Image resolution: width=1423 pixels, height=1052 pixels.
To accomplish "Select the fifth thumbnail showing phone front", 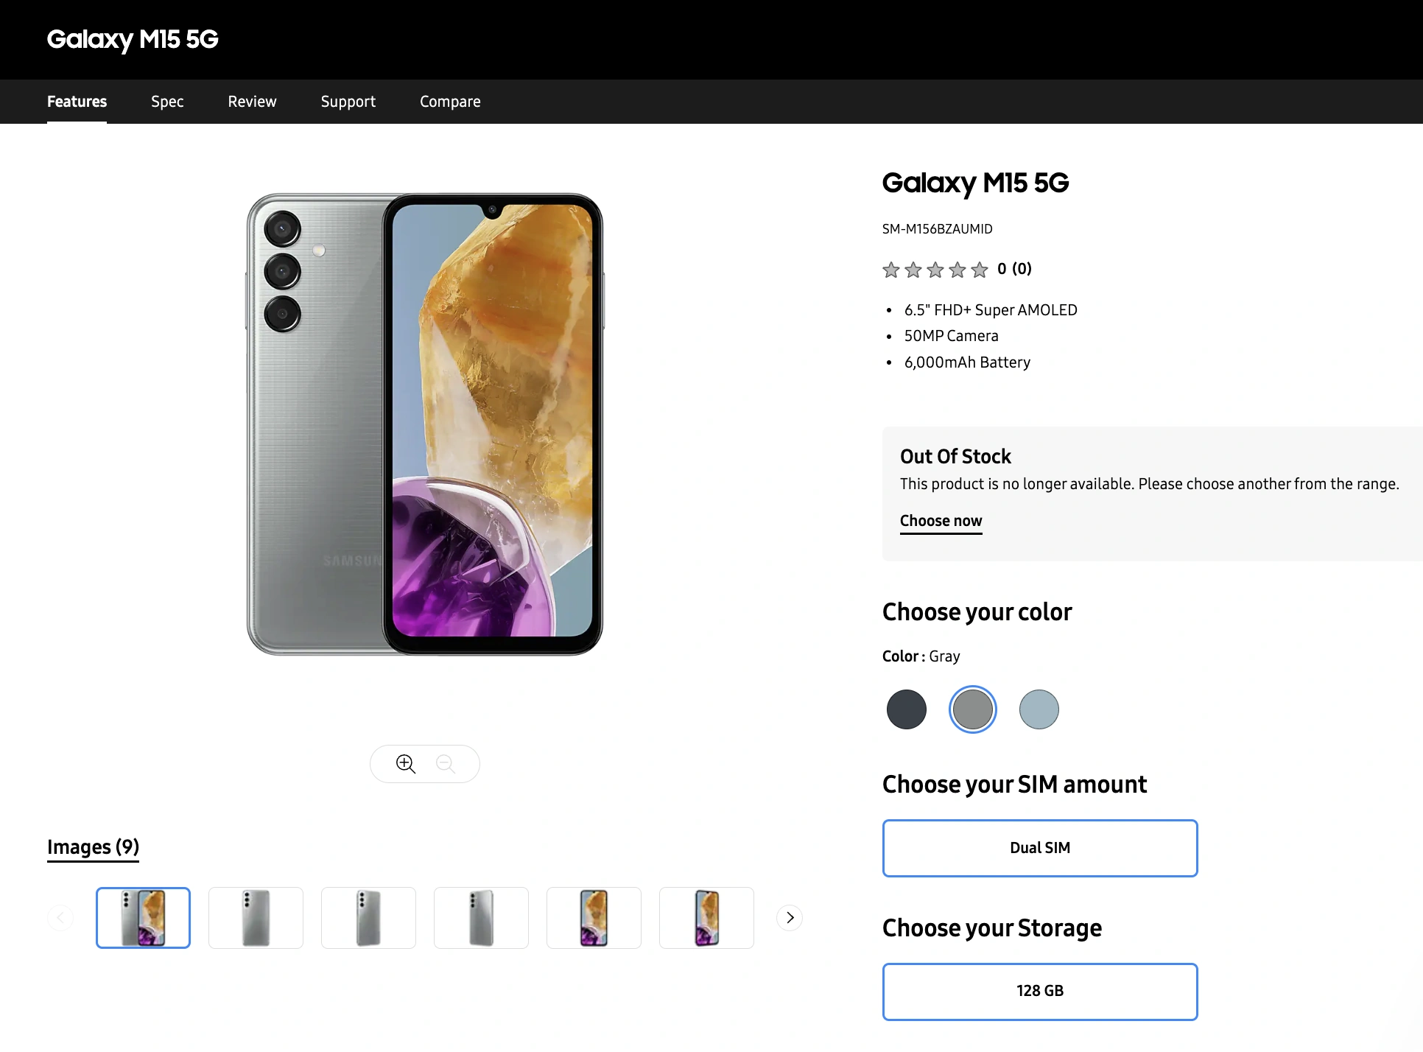I will [594, 918].
